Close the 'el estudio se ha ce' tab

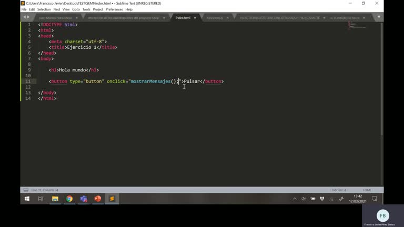pyautogui.click(x=364, y=18)
